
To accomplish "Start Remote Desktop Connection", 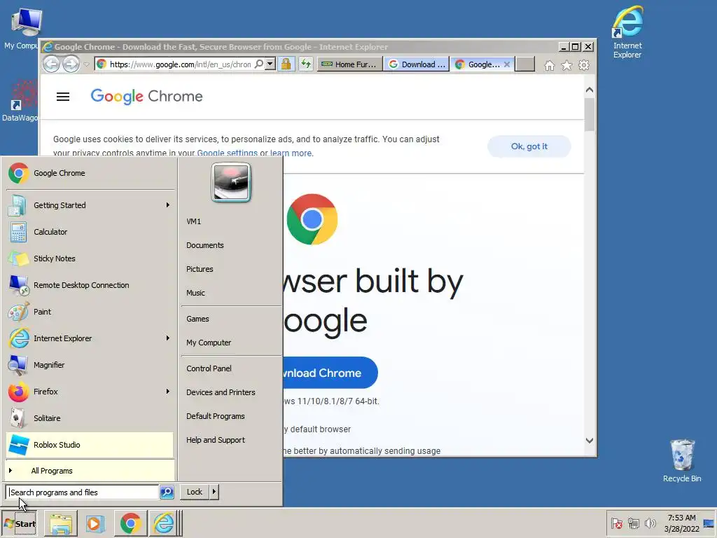I will coord(90,285).
